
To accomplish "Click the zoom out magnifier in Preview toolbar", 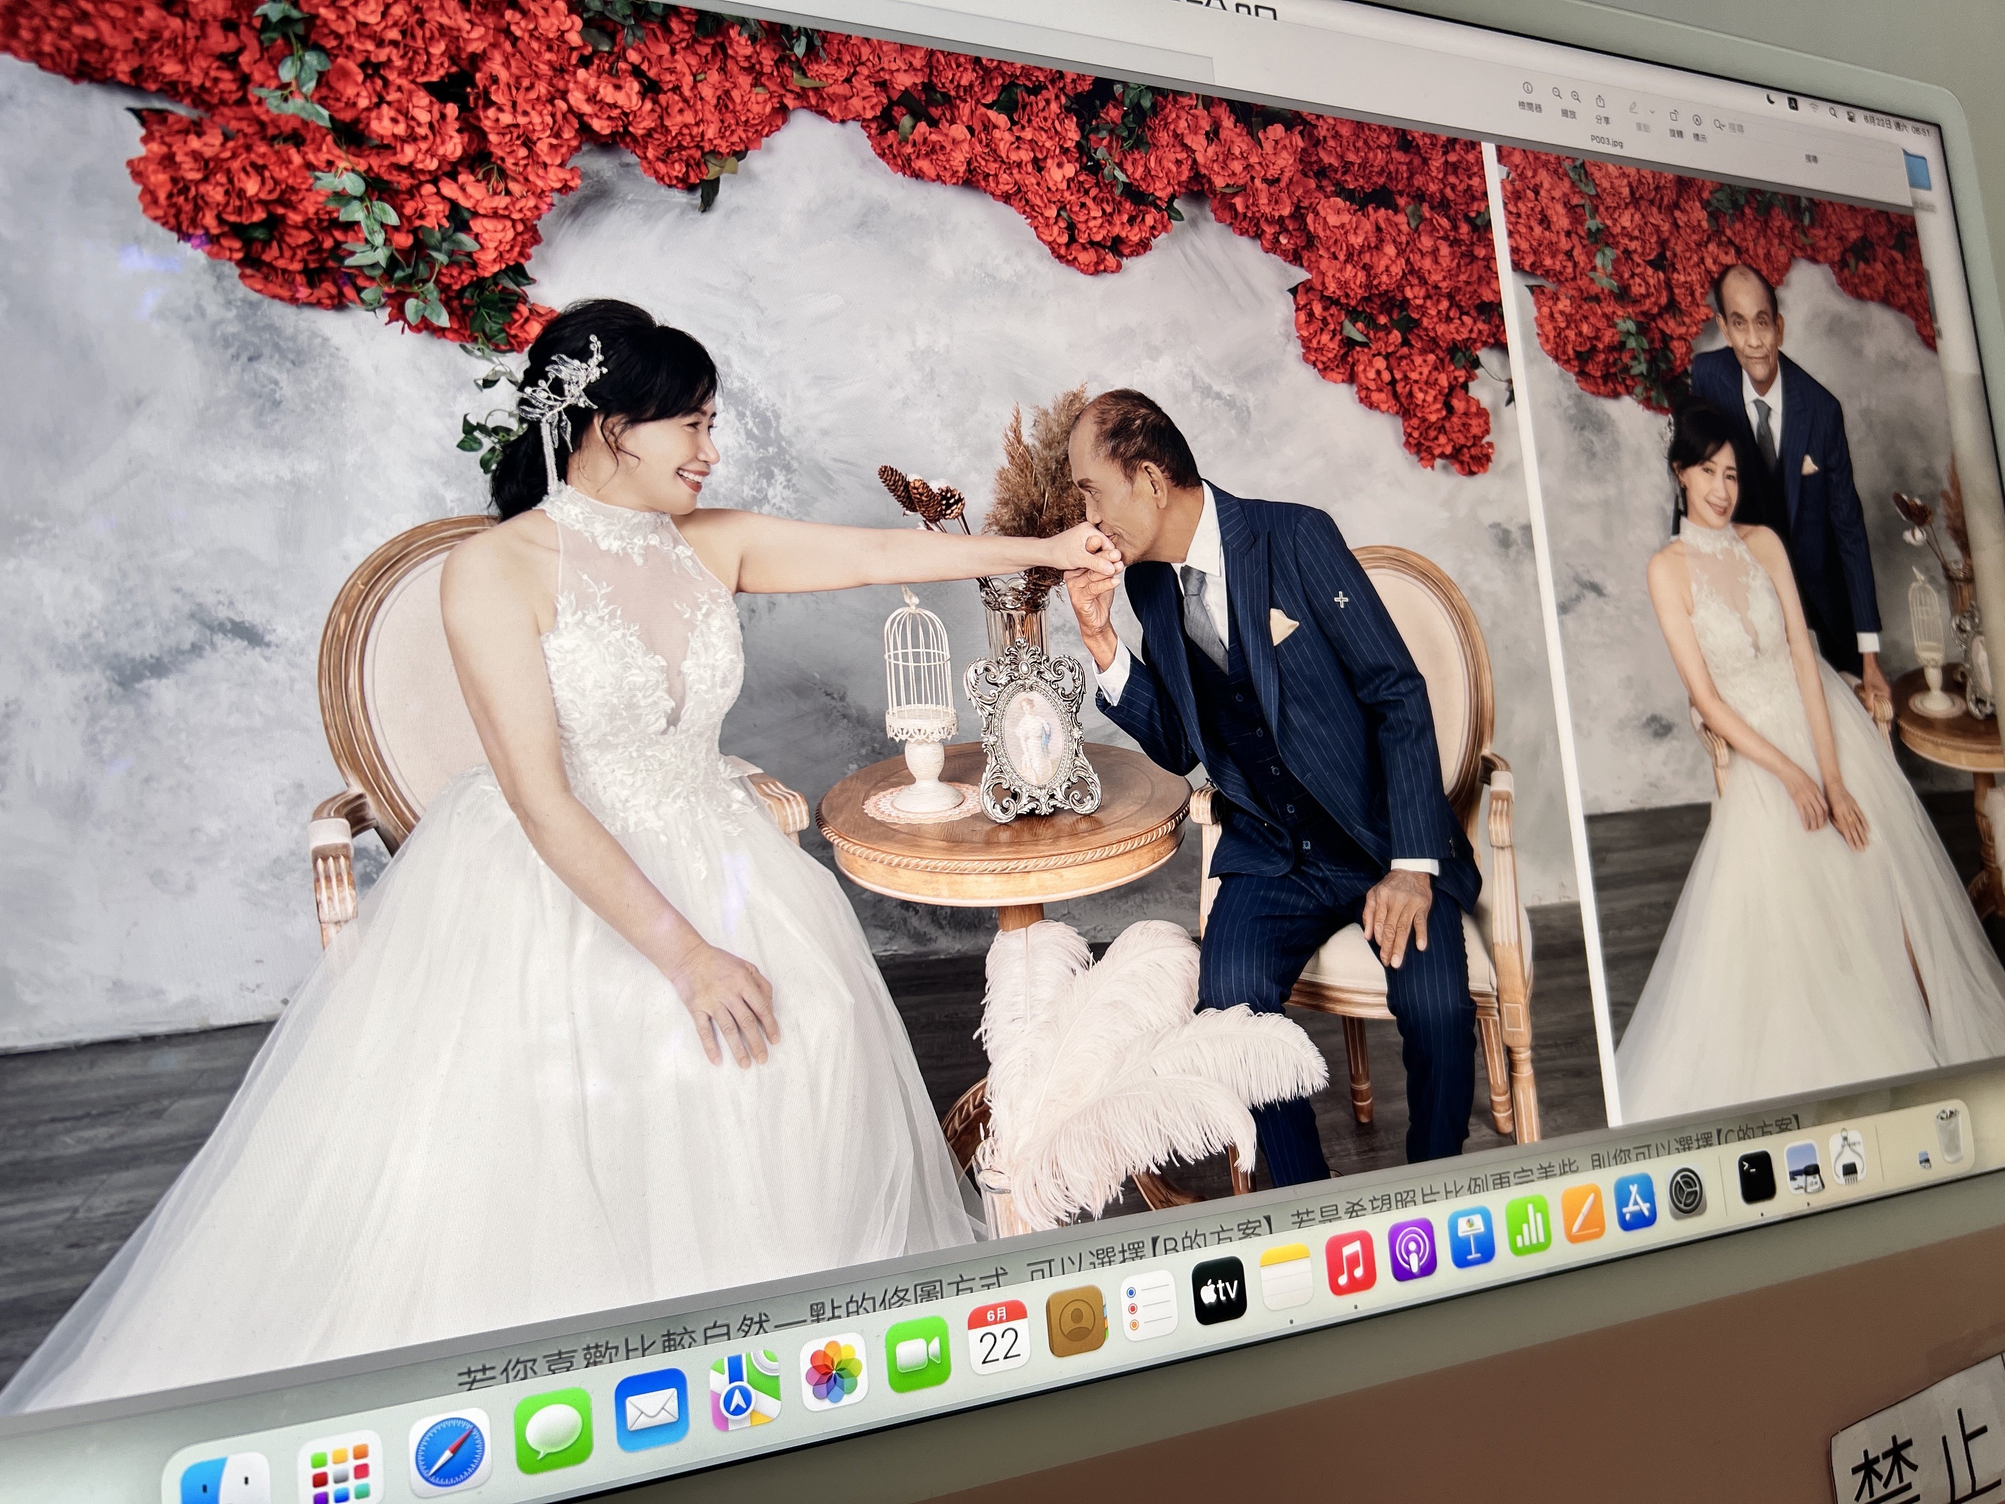I will tap(1556, 94).
